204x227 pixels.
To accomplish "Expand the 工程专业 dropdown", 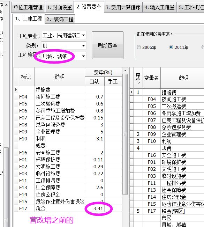I will point(83,35).
